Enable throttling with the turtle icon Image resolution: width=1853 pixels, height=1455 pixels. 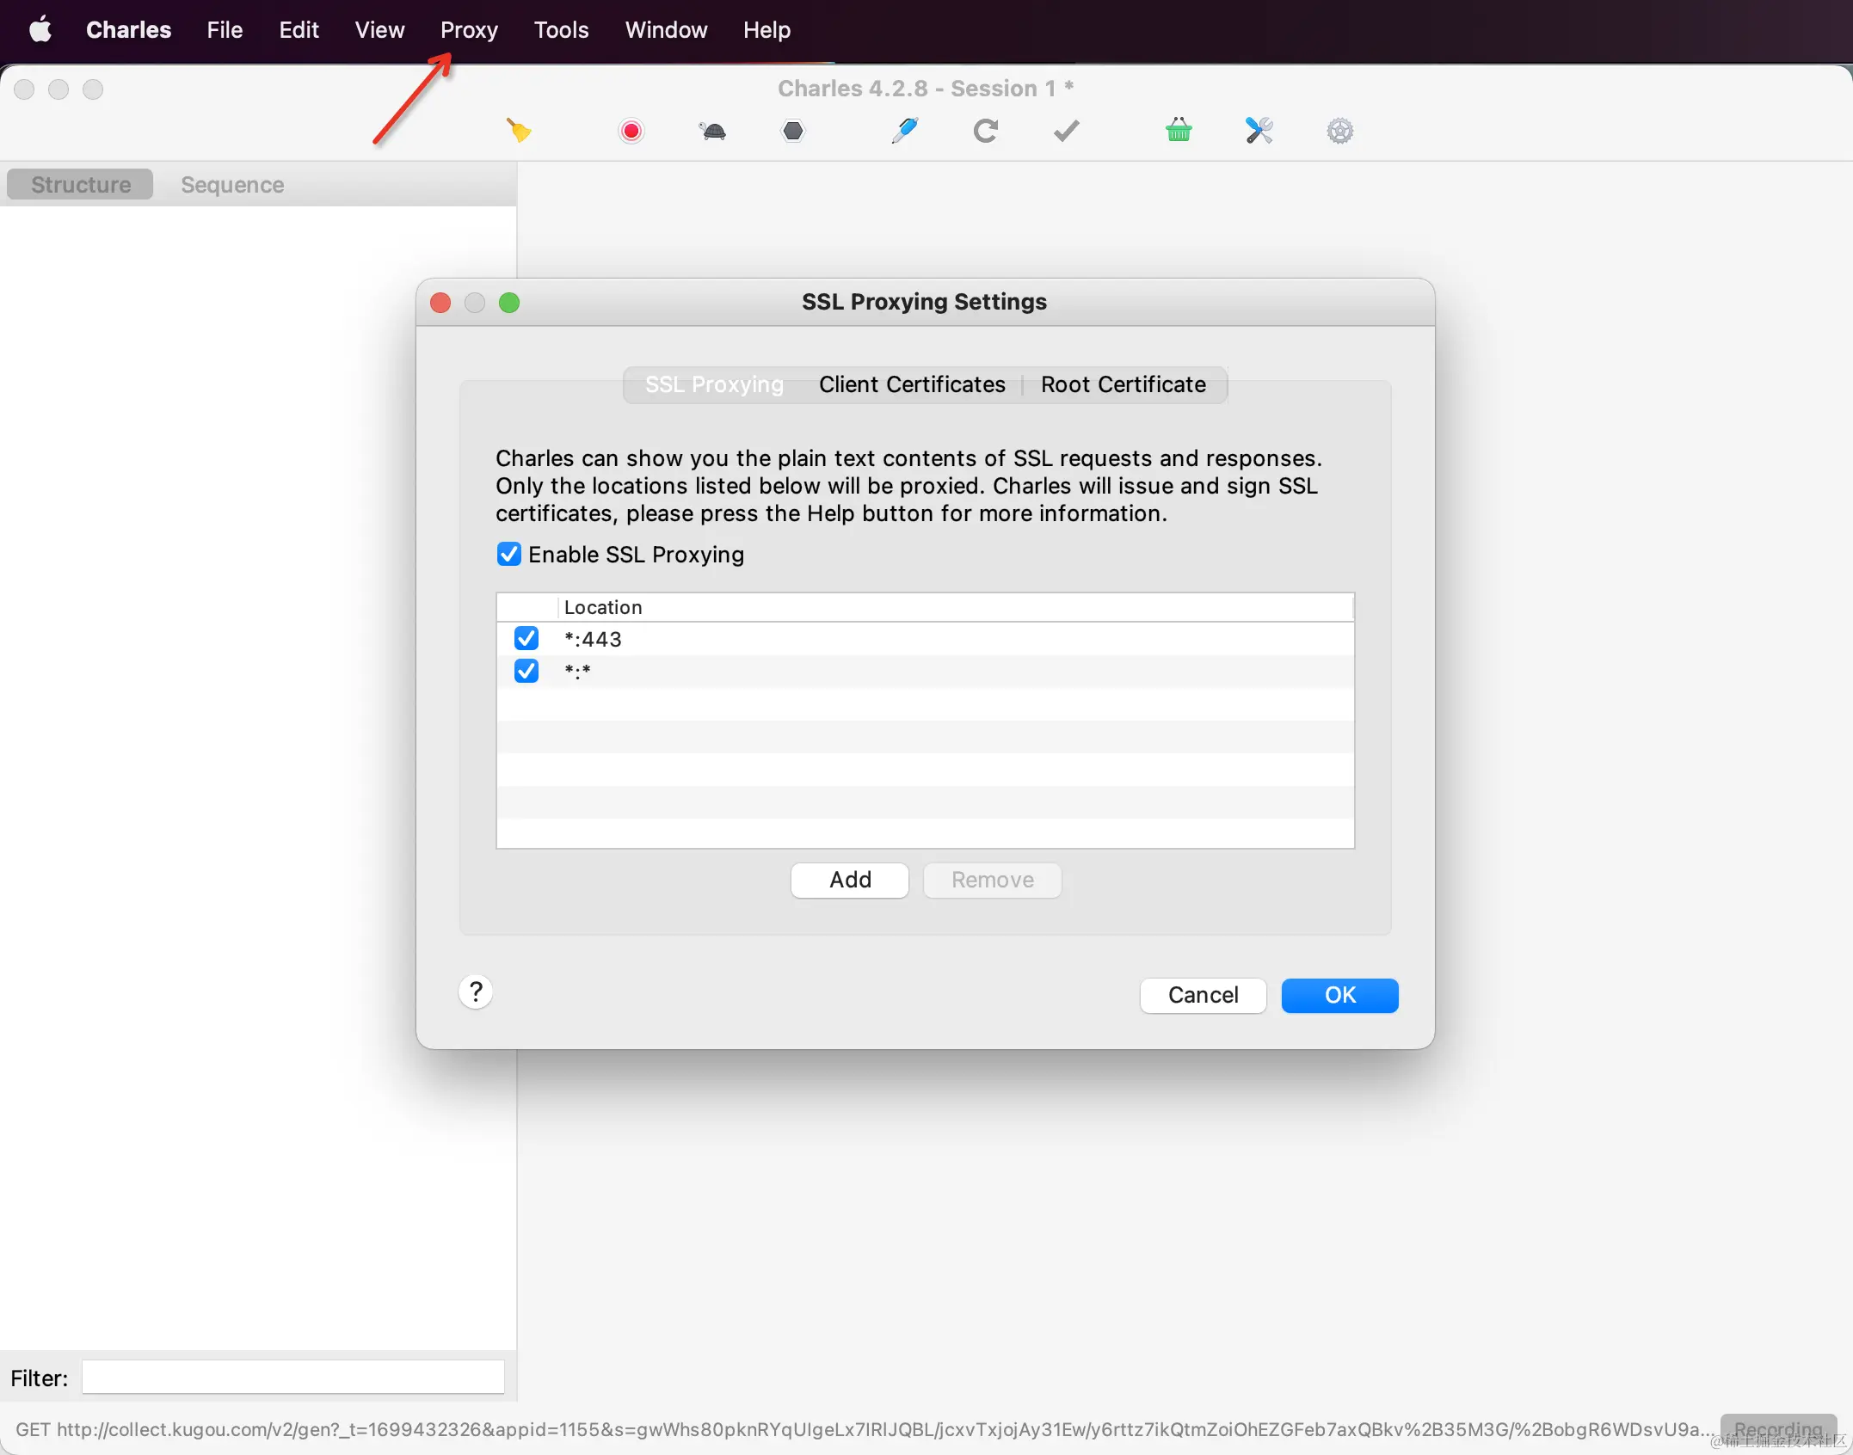[712, 131]
